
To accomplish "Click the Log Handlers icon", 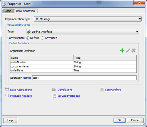I will point(102,90).
